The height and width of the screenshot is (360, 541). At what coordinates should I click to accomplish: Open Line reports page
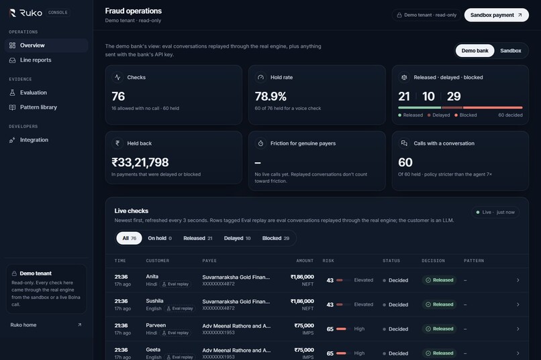(x=46, y=60)
